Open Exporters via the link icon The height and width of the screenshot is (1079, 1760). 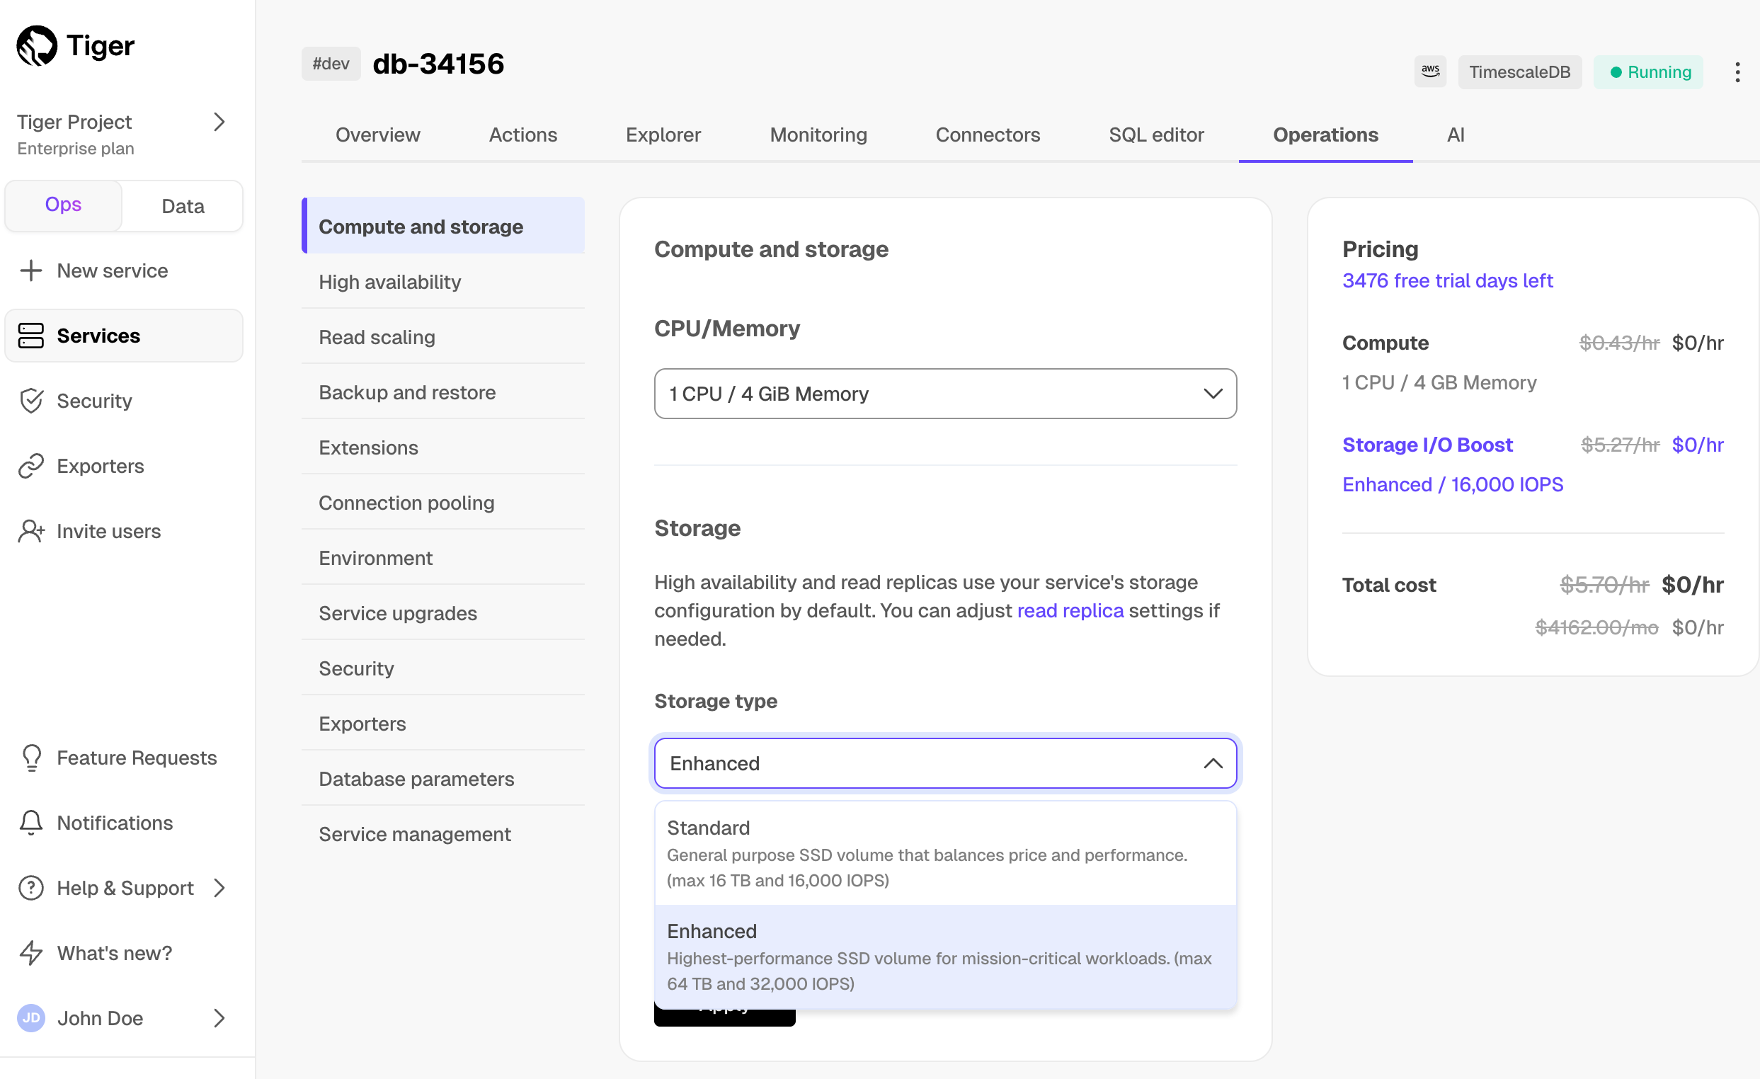tap(30, 466)
